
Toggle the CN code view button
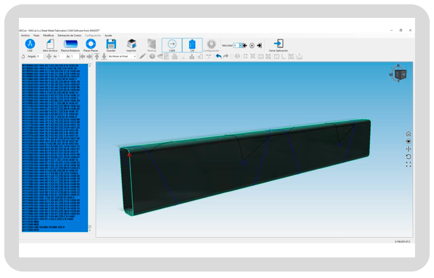pos(192,45)
